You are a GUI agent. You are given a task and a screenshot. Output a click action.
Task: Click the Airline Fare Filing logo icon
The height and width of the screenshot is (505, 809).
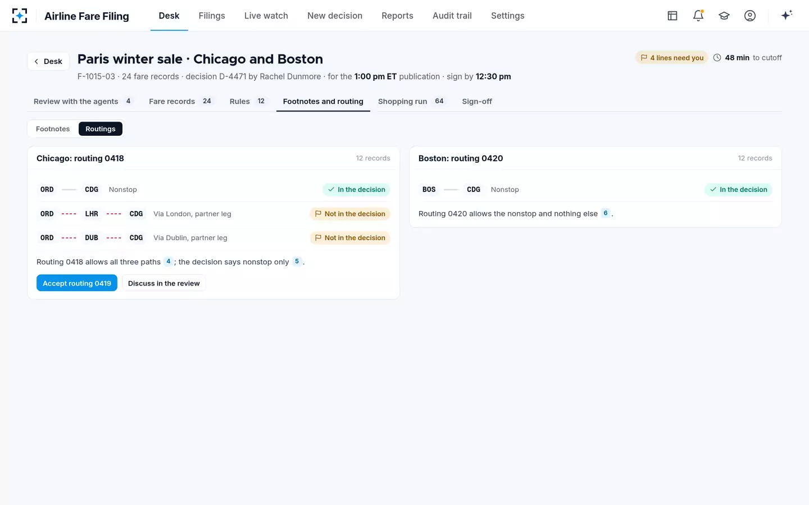(x=20, y=16)
